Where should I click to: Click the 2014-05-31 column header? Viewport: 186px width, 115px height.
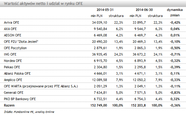(105, 10)
